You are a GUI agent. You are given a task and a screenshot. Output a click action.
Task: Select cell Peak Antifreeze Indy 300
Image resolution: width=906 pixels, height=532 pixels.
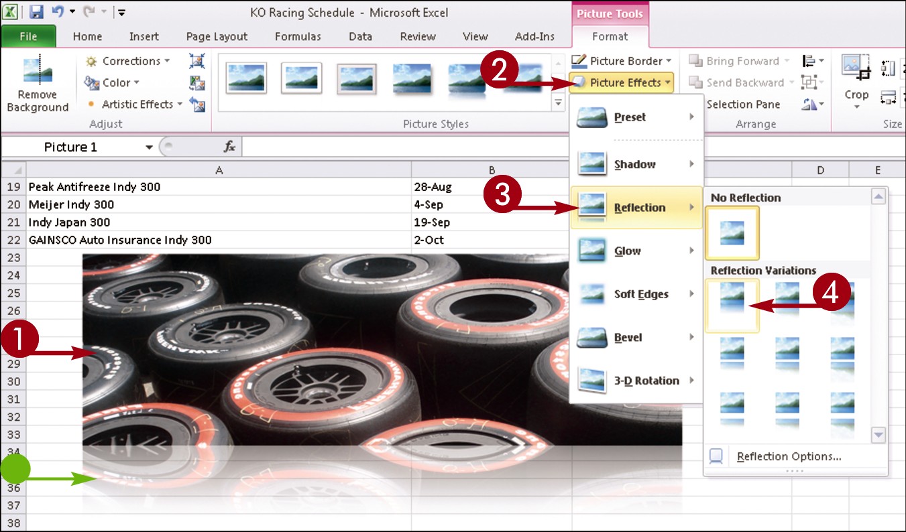pyautogui.click(x=219, y=187)
